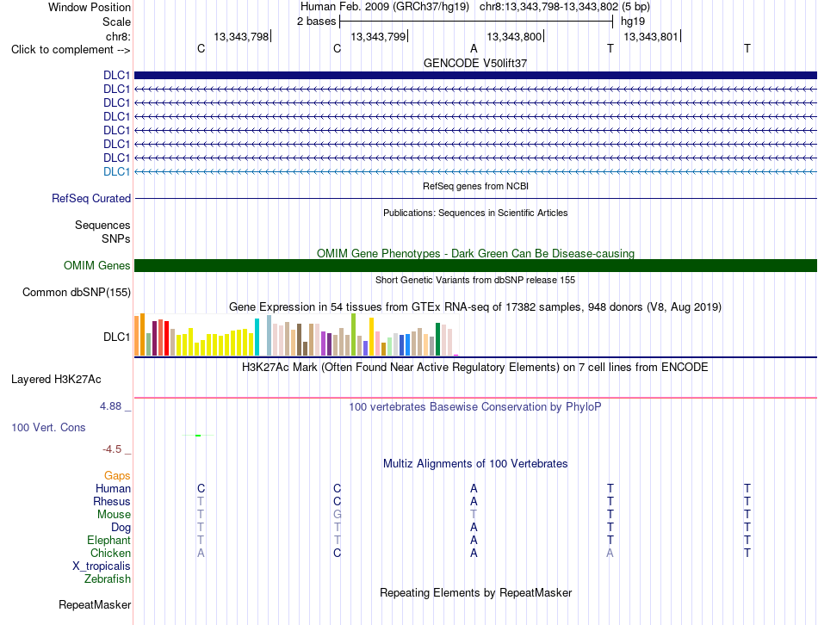Click the C base in the Rhesus row
The width and height of the screenshot is (818, 625).
tap(337, 501)
